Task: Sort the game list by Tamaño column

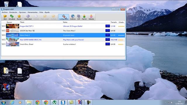Action: click(114, 22)
